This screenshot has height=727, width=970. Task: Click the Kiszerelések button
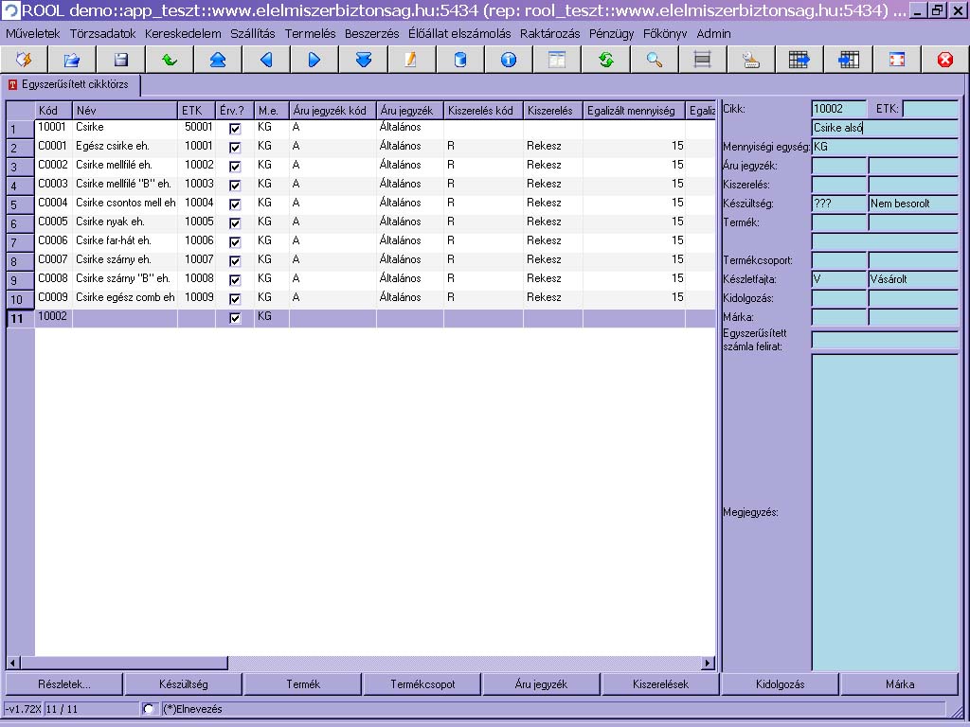(x=661, y=684)
